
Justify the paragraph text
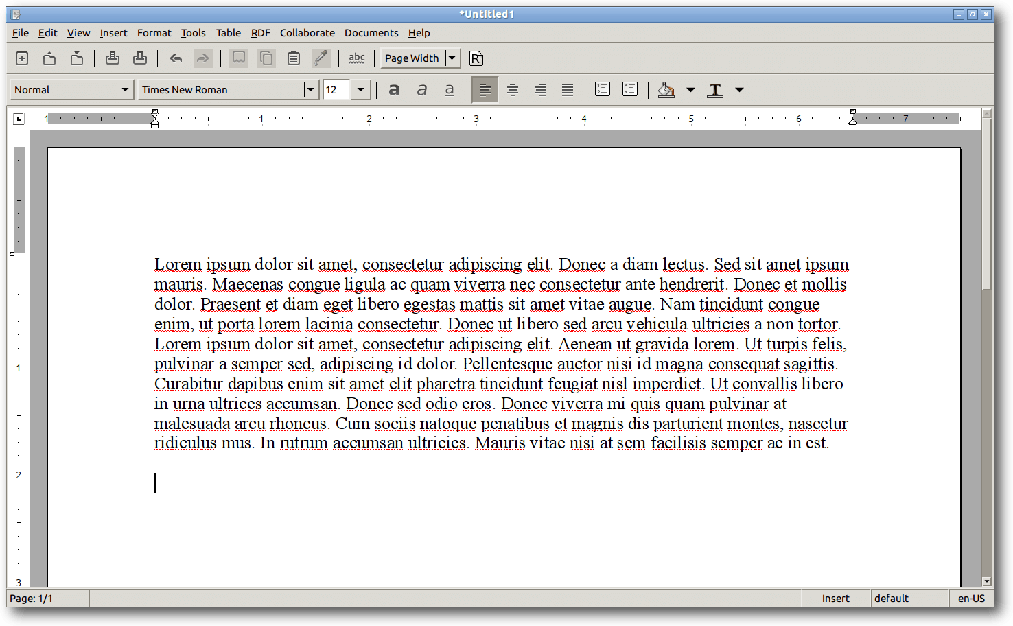568,90
